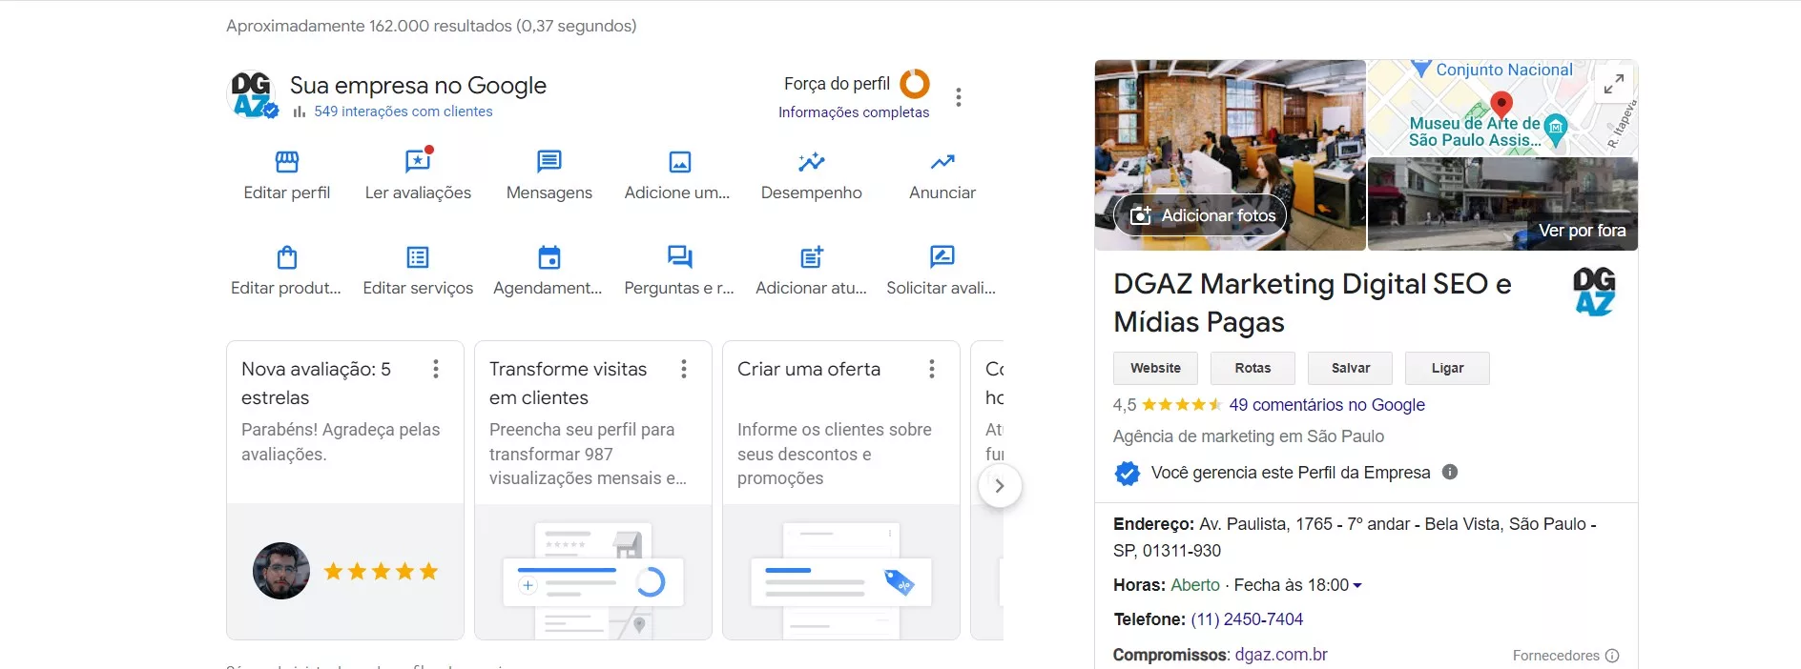Click the Ver por fora street photo
The image size is (1801, 669).
[x=1502, y=205]
